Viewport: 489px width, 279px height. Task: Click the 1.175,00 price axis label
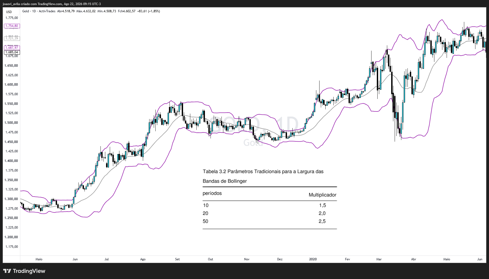12,247
